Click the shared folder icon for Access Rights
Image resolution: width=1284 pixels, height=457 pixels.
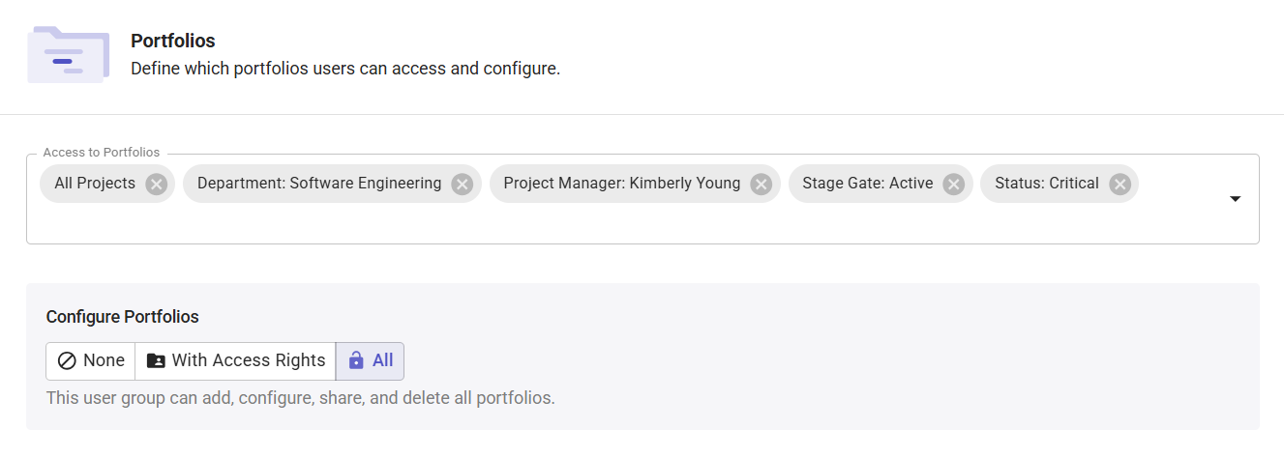click(x=155, y=360)
